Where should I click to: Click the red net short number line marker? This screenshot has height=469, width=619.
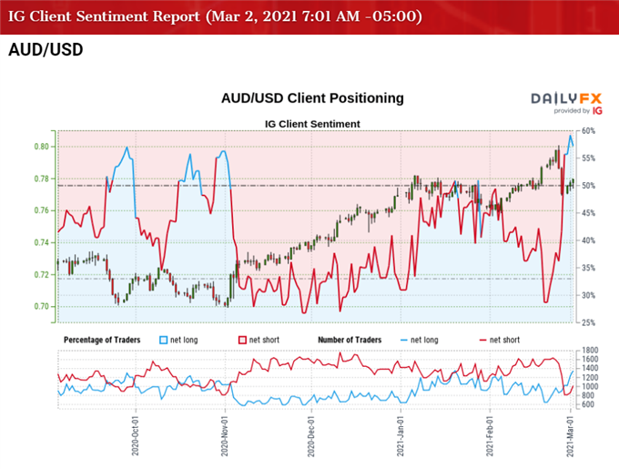pyautogui.click(x=482, y=340)
